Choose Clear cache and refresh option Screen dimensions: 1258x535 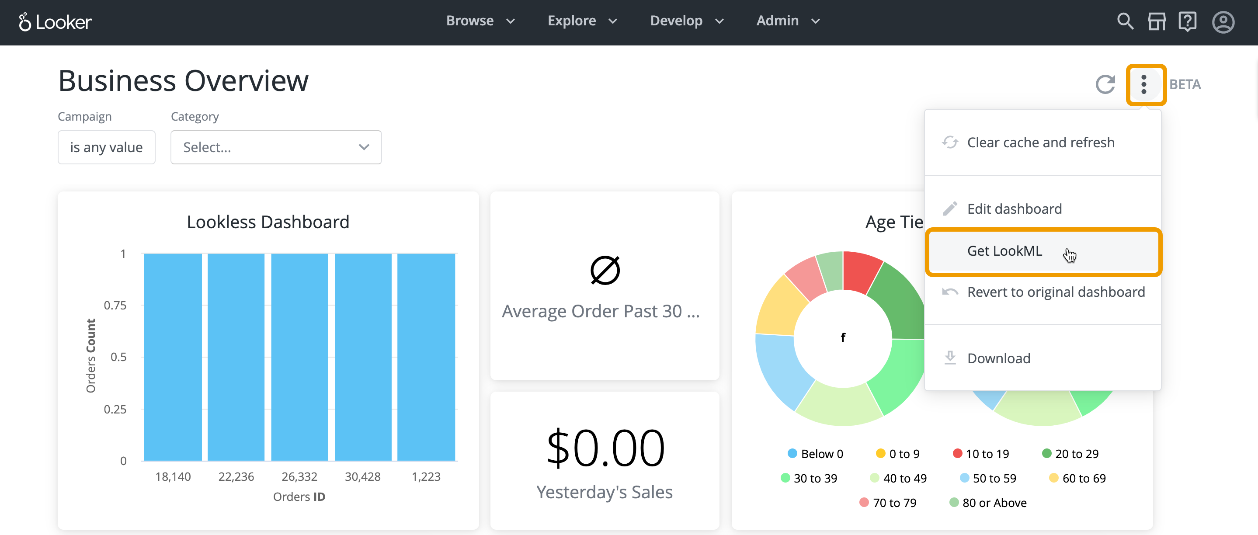tap(1040, 142)
